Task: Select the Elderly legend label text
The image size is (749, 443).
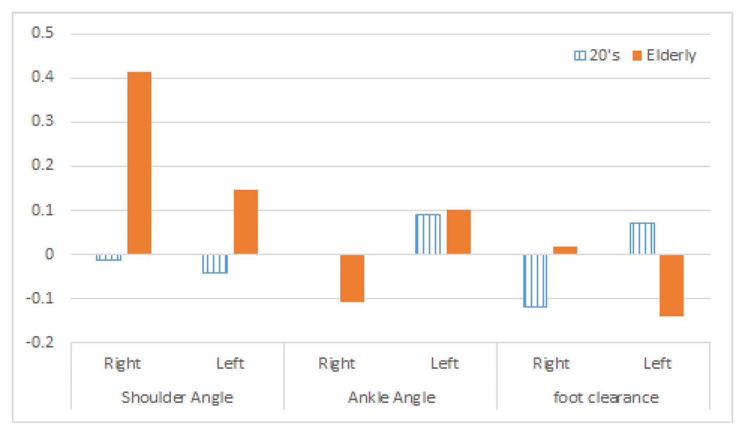Action: tap(671, 56)
